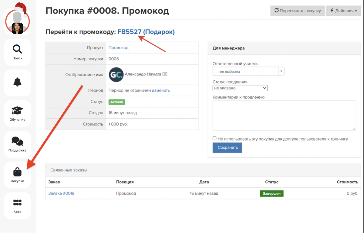
Task: Open the Apps grid icon
Action: click(x=17, y=202)
